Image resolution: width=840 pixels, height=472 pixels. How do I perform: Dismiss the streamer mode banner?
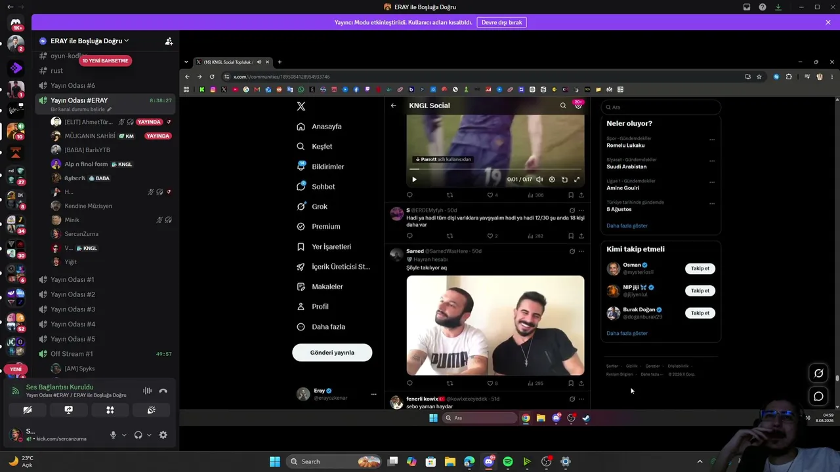point(828,22)
